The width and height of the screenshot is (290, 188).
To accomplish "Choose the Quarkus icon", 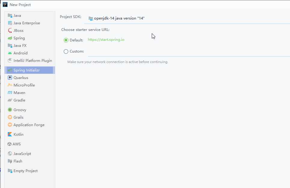I will pyautogui.click(x=10, y=78).
